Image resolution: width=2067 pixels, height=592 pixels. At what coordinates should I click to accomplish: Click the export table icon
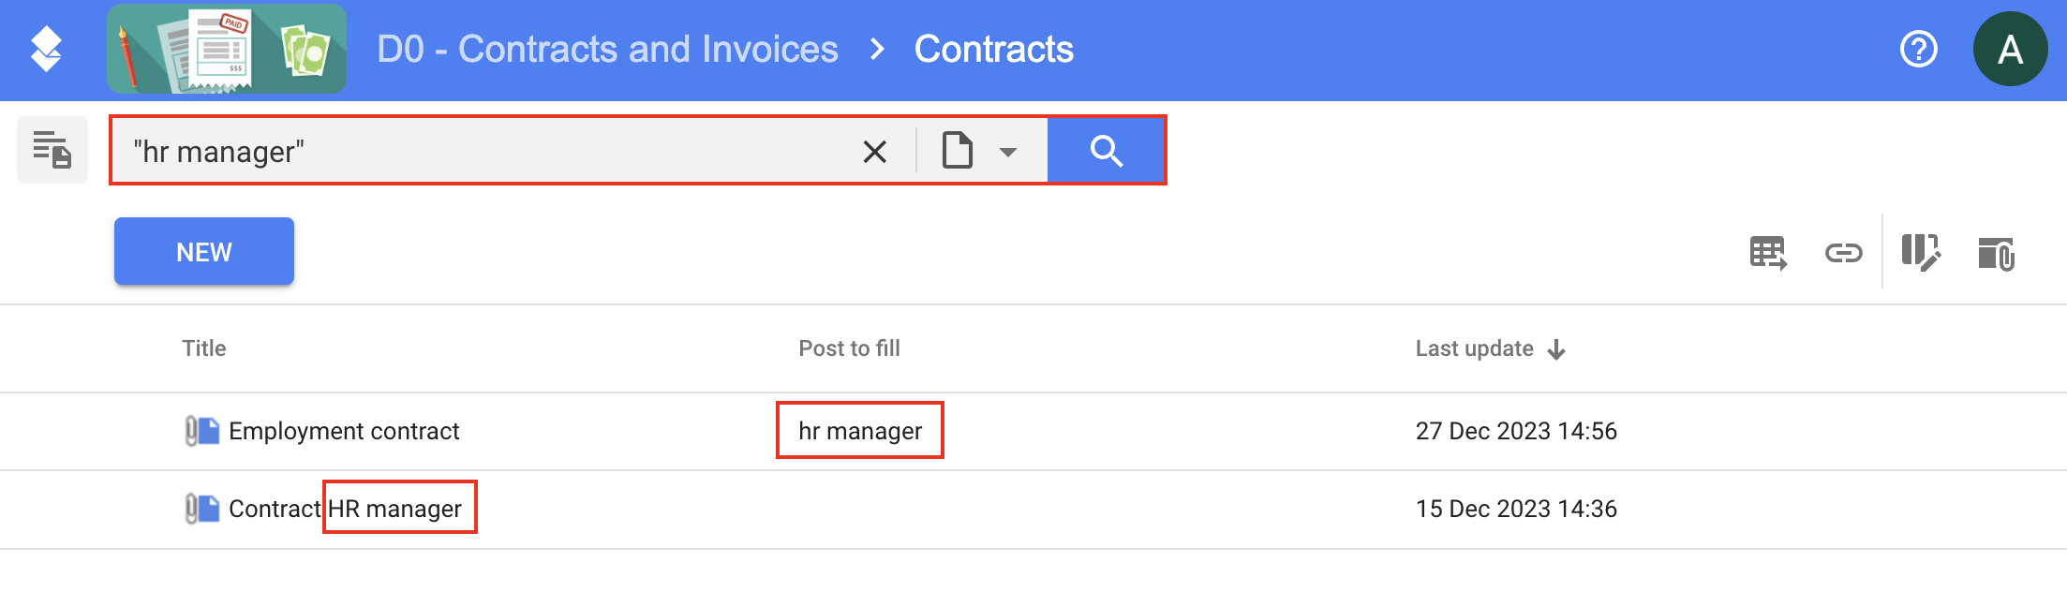(x=1768, y=253)
